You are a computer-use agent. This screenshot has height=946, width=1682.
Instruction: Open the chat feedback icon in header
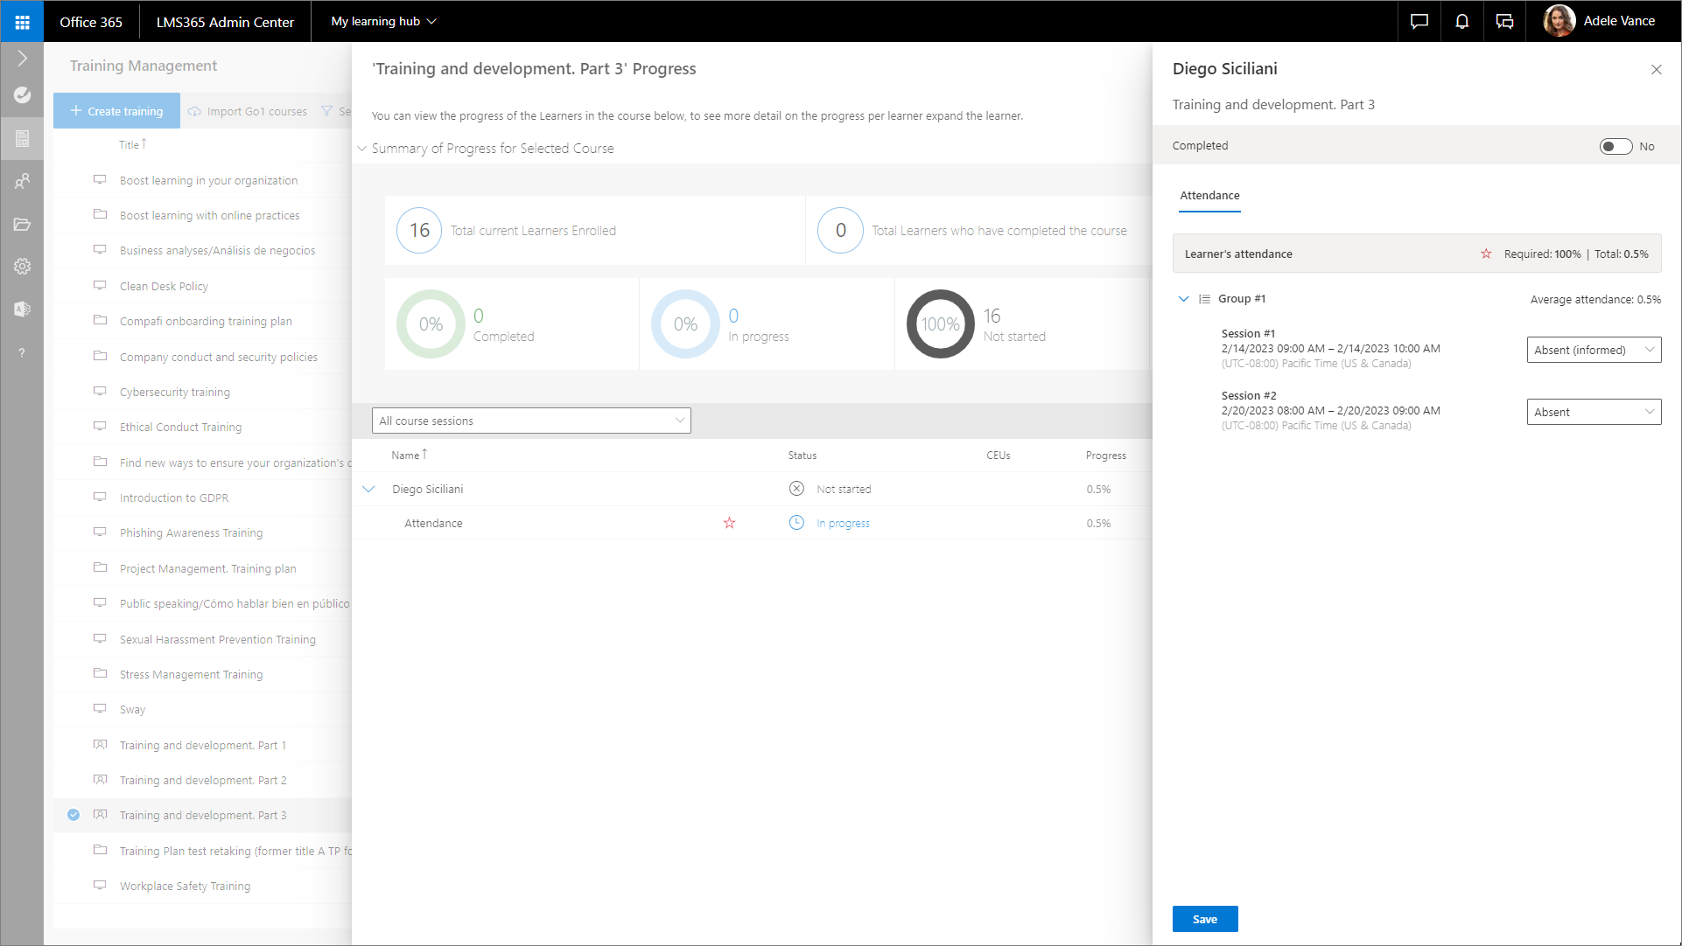[x=1419, y=22]
